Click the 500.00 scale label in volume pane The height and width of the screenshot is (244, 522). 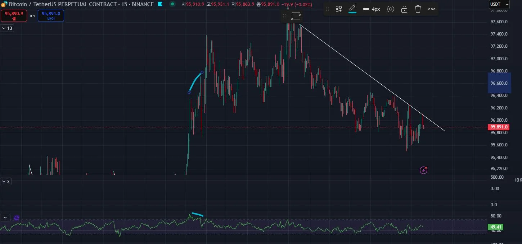496,177
